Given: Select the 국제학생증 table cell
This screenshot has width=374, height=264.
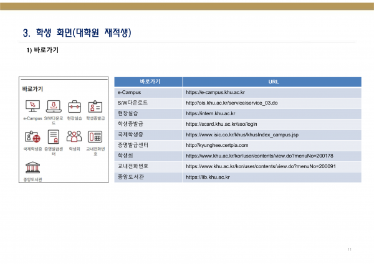Looking at the screenshot, I should [x=148, y=134].
